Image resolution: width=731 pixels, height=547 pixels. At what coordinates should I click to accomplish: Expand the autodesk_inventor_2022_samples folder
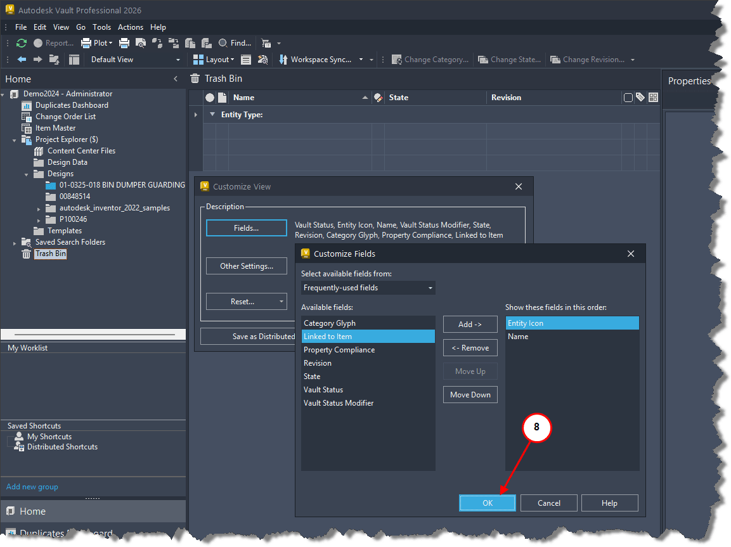coord(39,209)
